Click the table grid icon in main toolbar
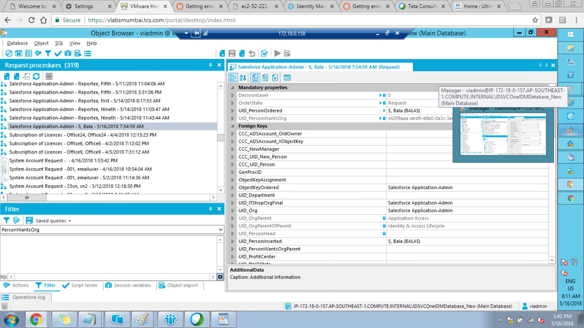The image size is (584, 328). (29, 53)
